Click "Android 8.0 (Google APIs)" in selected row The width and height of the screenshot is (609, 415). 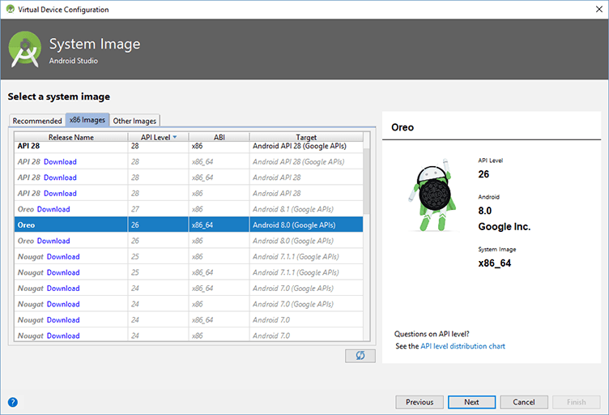pyautogui.click(x=294, y=225)
